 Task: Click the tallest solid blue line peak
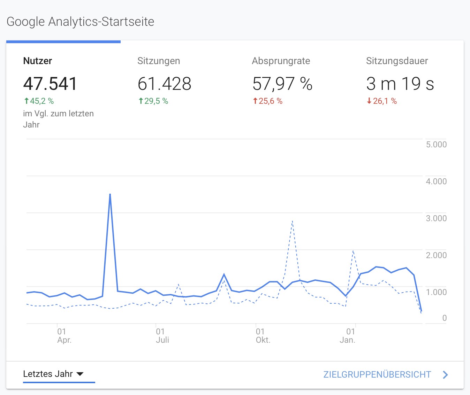click(x=110, y=194)
